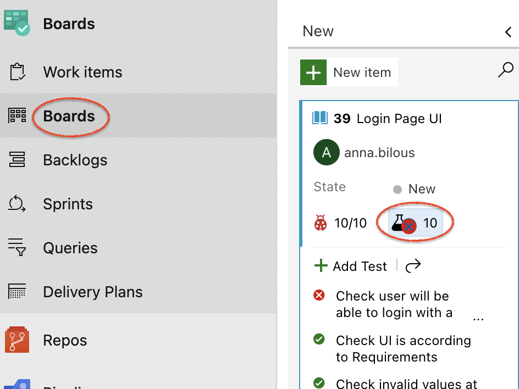Click the green New item button

(349, 72)
